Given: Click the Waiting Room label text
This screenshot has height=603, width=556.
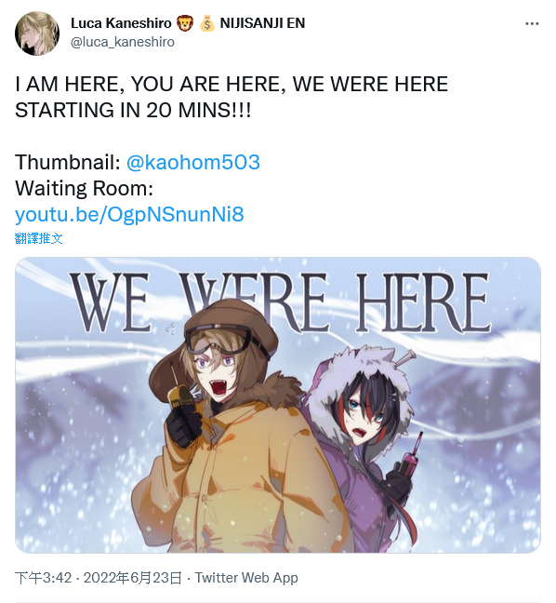Looking at the screenshot, I should [85, 188].
